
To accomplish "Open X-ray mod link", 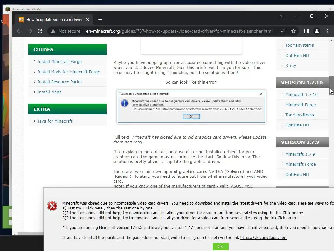I will (291, 65).
